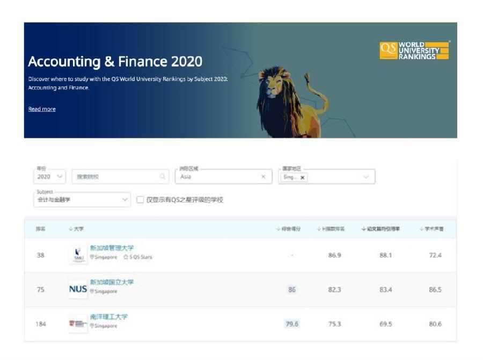The image size is (483, 360).
Task: Click H-index value 86.9
Action: click(334, 255)
